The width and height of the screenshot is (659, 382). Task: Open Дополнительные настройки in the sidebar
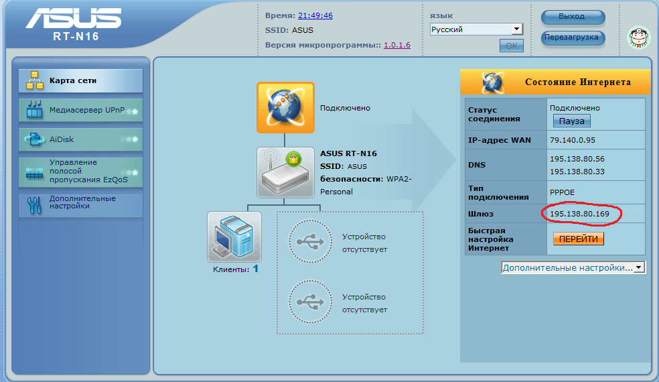[80, 203]
